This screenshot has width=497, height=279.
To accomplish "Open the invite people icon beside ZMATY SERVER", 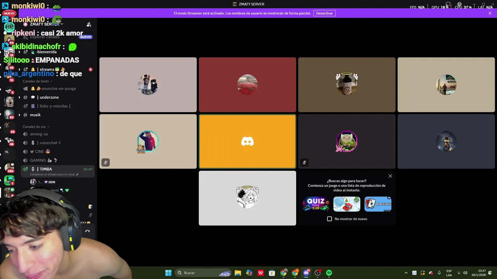I will click(89, 24).
